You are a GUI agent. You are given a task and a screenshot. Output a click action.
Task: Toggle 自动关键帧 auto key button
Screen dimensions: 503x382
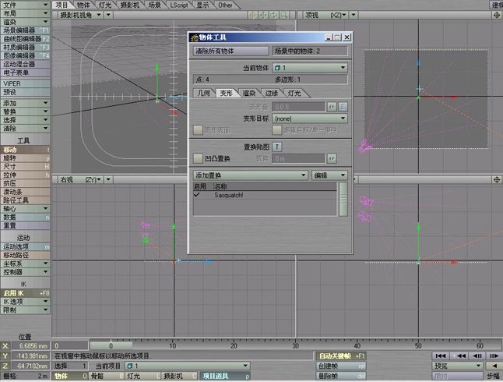tap(341, 355)
